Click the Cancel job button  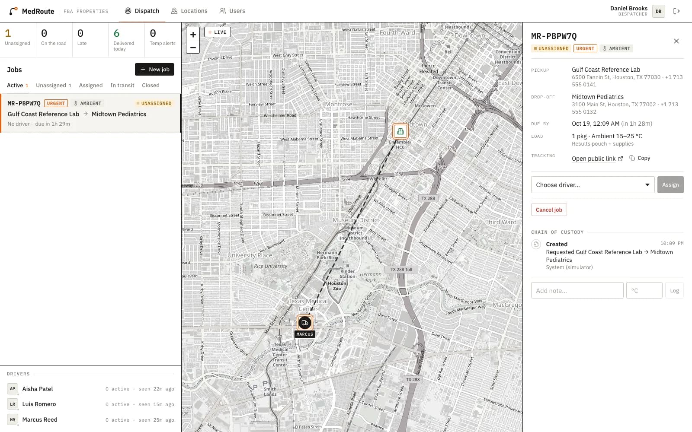point(549,210)
